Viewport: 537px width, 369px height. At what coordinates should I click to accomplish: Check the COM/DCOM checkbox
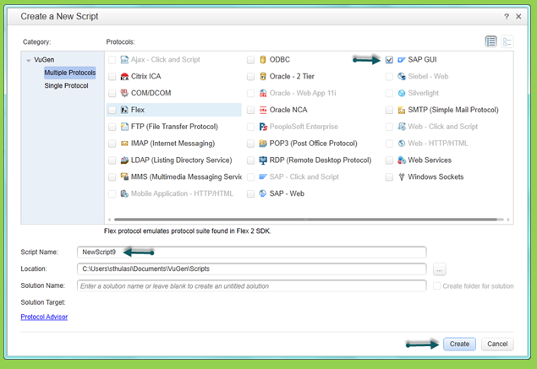(112, 94)
